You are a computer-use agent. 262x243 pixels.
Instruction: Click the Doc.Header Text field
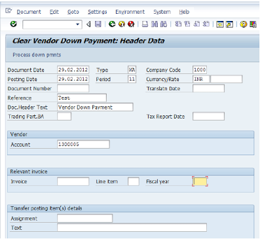(x=95, y=107)
